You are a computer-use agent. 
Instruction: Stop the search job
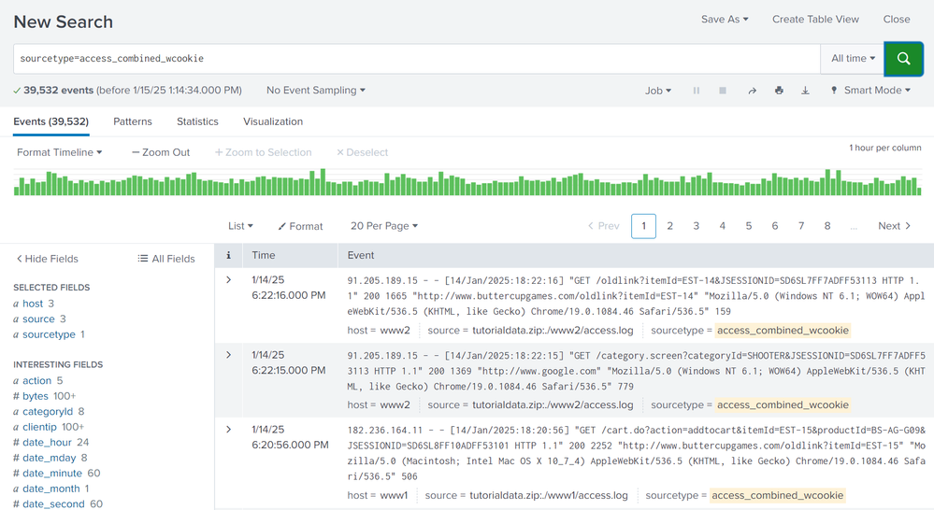[x=723, y=91]
